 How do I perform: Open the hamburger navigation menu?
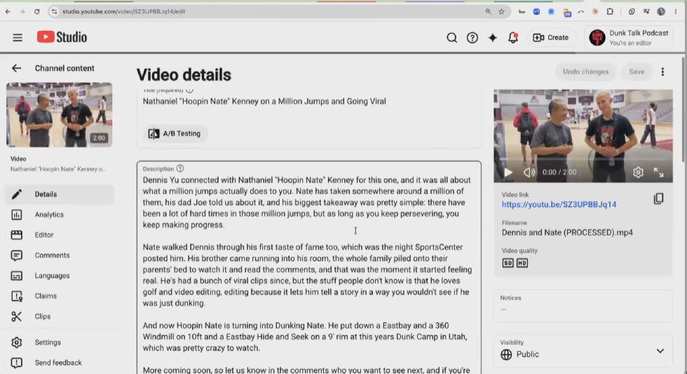[18, 38]
